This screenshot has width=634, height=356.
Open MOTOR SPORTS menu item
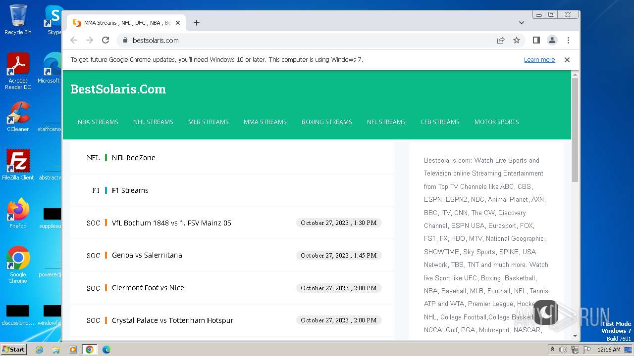(x=497, y=122)
